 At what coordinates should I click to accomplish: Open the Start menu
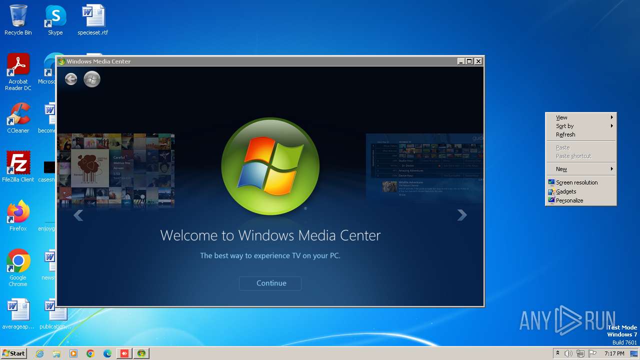point(14,353)
